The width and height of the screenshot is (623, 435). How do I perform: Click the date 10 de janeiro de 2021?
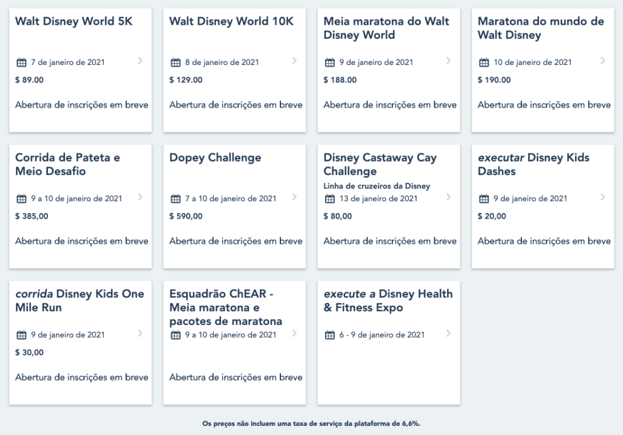point(533,63)
